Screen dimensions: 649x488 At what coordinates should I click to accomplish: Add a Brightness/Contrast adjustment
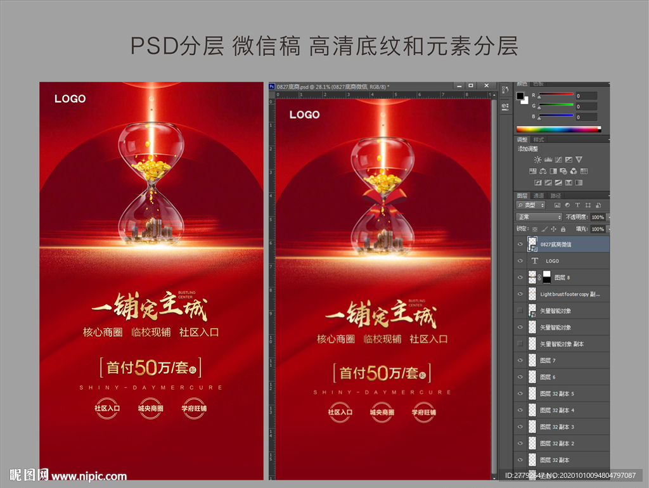537,160
